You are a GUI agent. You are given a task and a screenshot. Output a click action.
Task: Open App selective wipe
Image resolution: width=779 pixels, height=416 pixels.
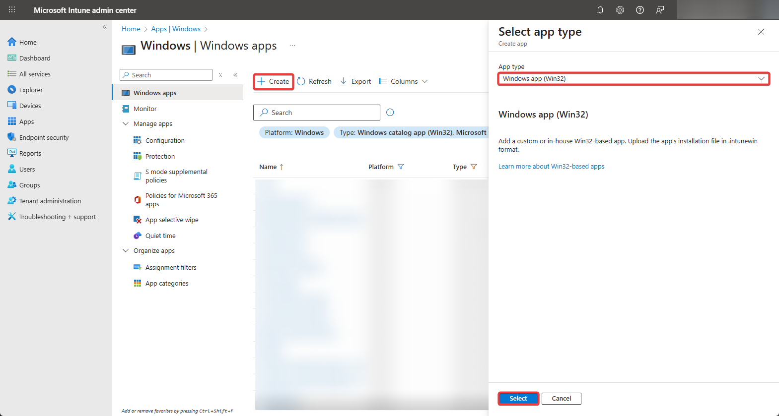tap(171, 220)
